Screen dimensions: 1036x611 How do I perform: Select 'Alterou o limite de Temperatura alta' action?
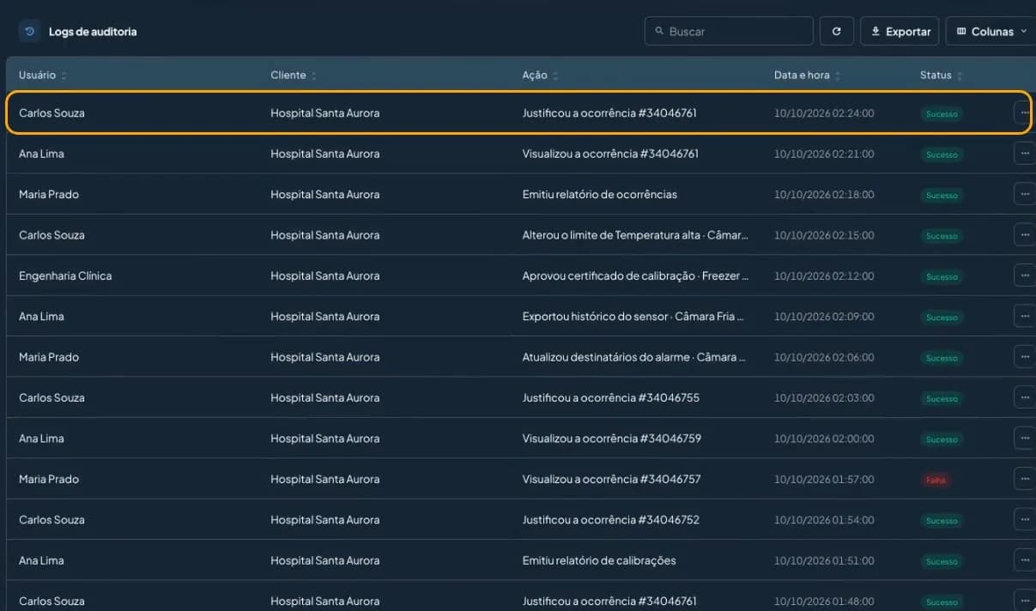click(635, 235)
